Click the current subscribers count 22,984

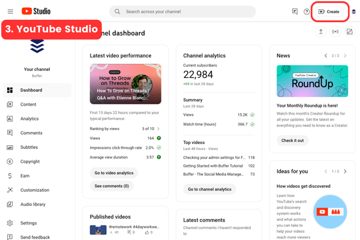[x=198, y=74]
